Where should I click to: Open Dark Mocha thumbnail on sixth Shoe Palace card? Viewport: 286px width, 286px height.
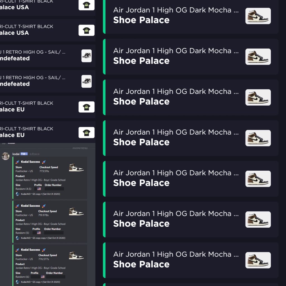click(258, 220)
